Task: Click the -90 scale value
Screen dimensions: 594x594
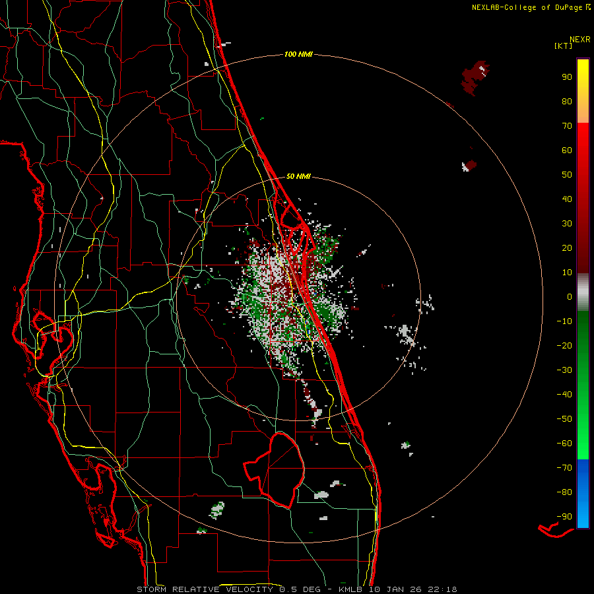Action: pos(564,517)
